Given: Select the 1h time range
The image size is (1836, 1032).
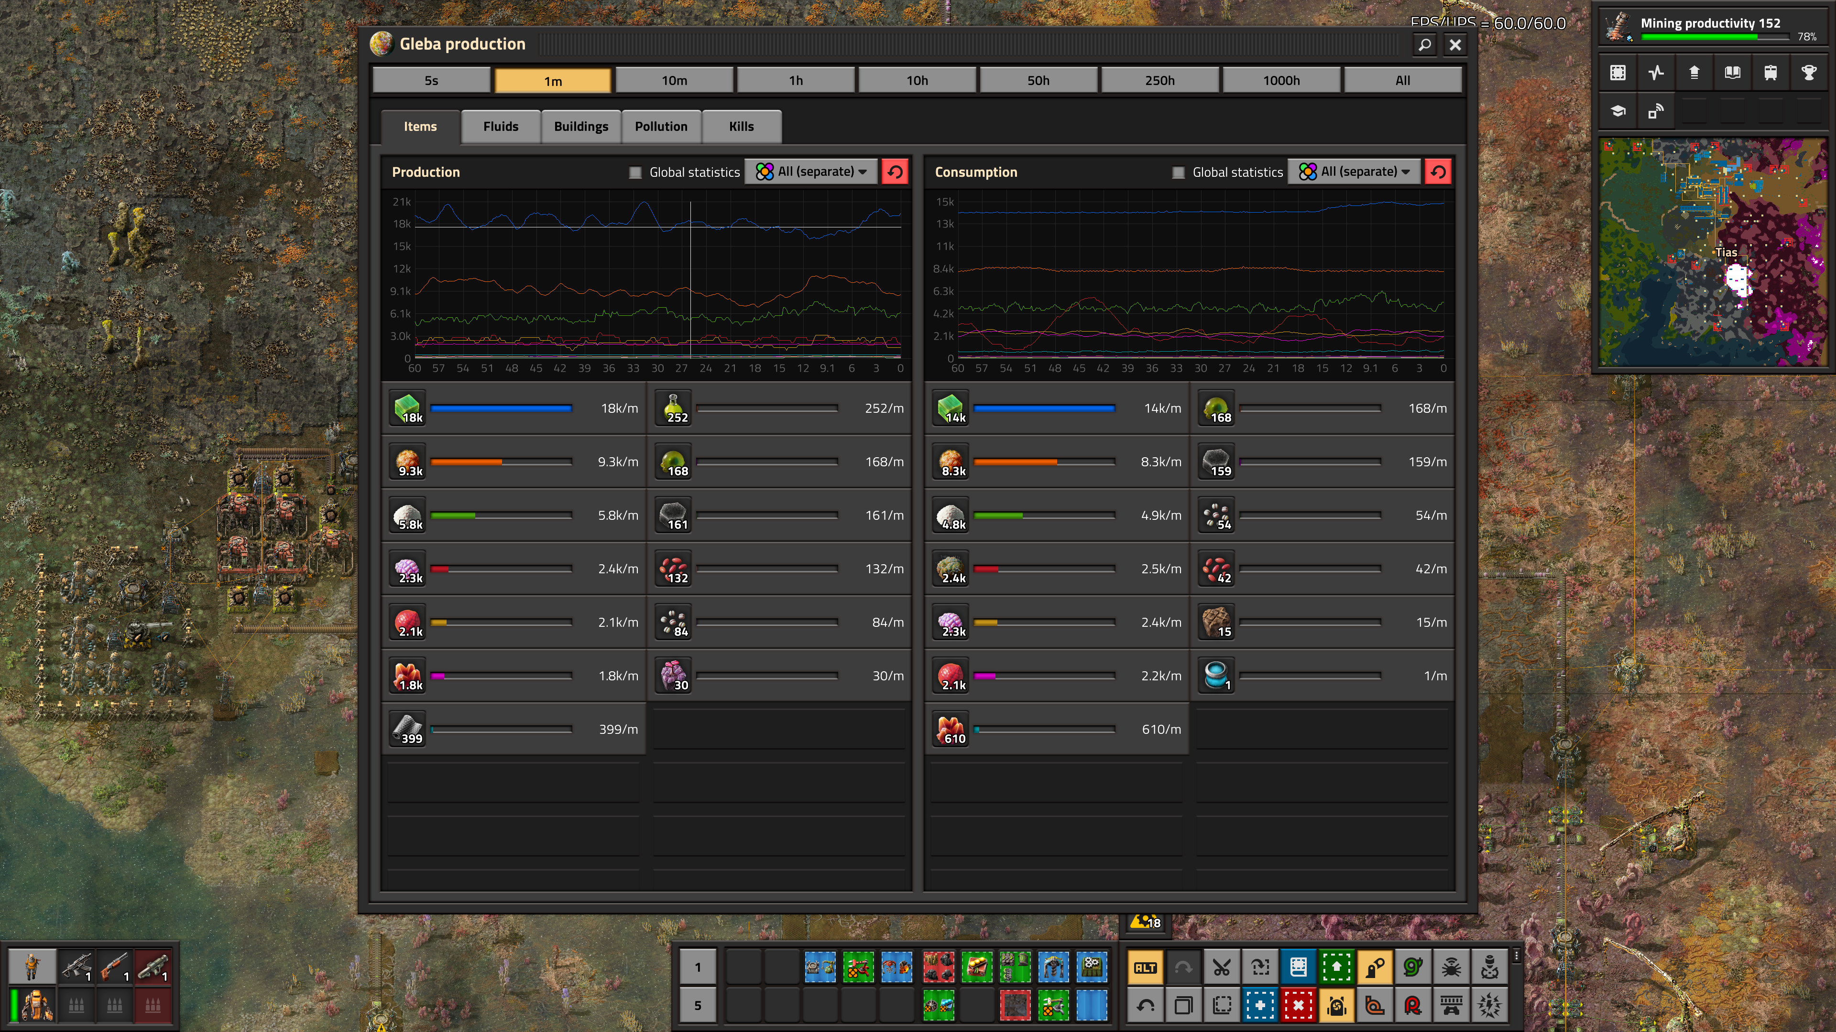Looking at the screenshot, I should (796, 80).
